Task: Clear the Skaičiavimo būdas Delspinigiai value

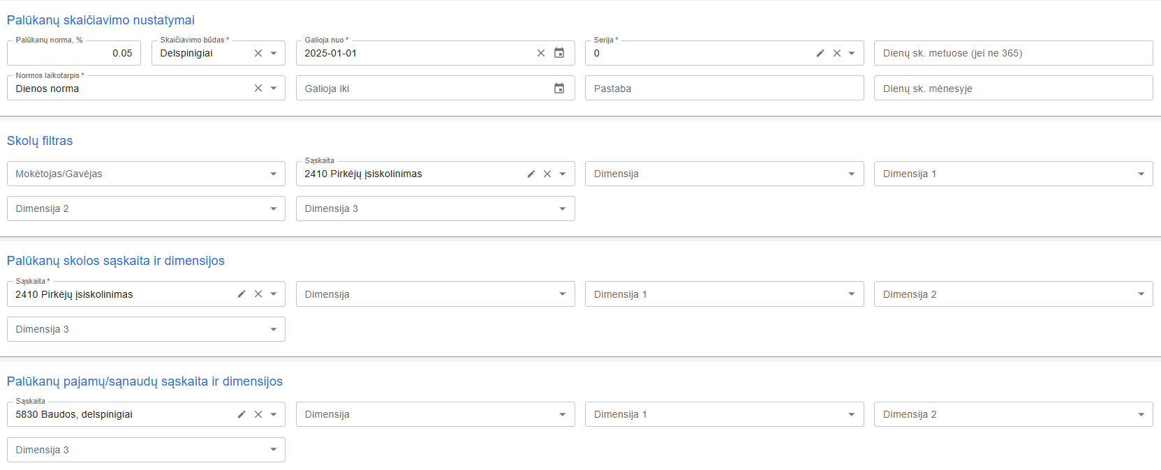Action: [258, 53]
